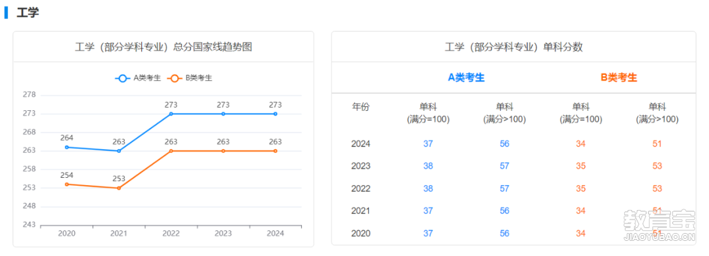Click the 2024 B类 score 34
Viewport: 709px width, 256px height.
(580, 144)
